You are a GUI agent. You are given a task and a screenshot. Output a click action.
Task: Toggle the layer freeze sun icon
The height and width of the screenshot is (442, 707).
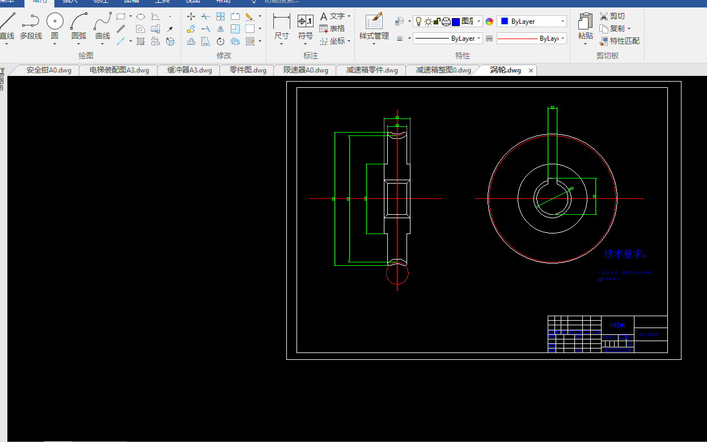click(428, 22)
